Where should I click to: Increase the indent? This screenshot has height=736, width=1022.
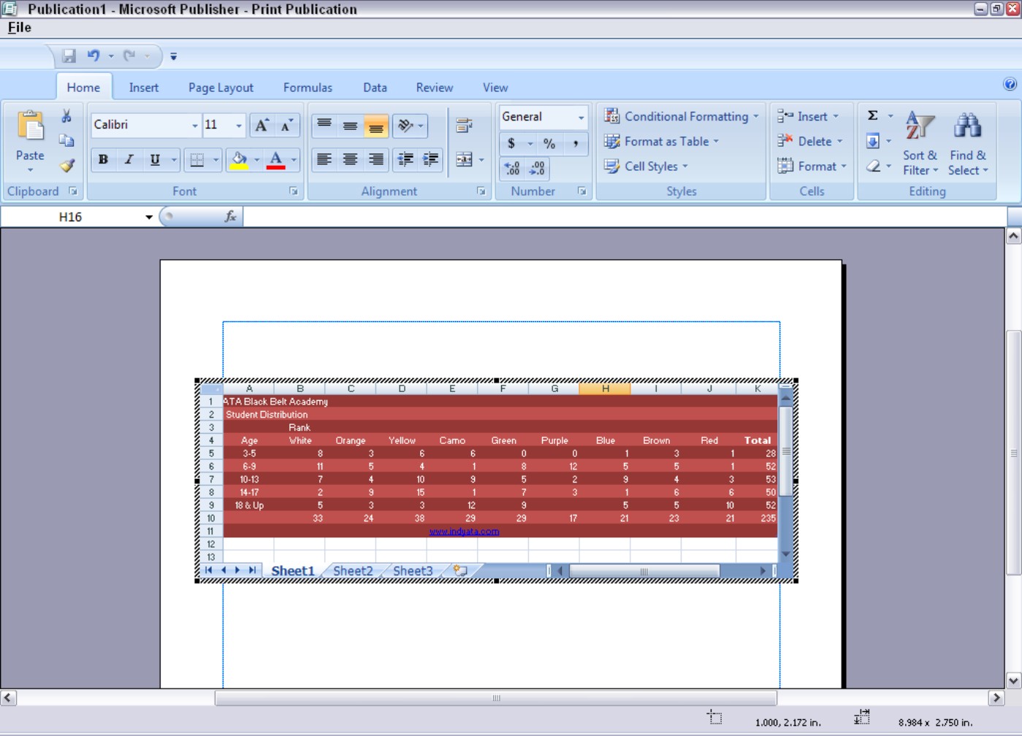431,159
